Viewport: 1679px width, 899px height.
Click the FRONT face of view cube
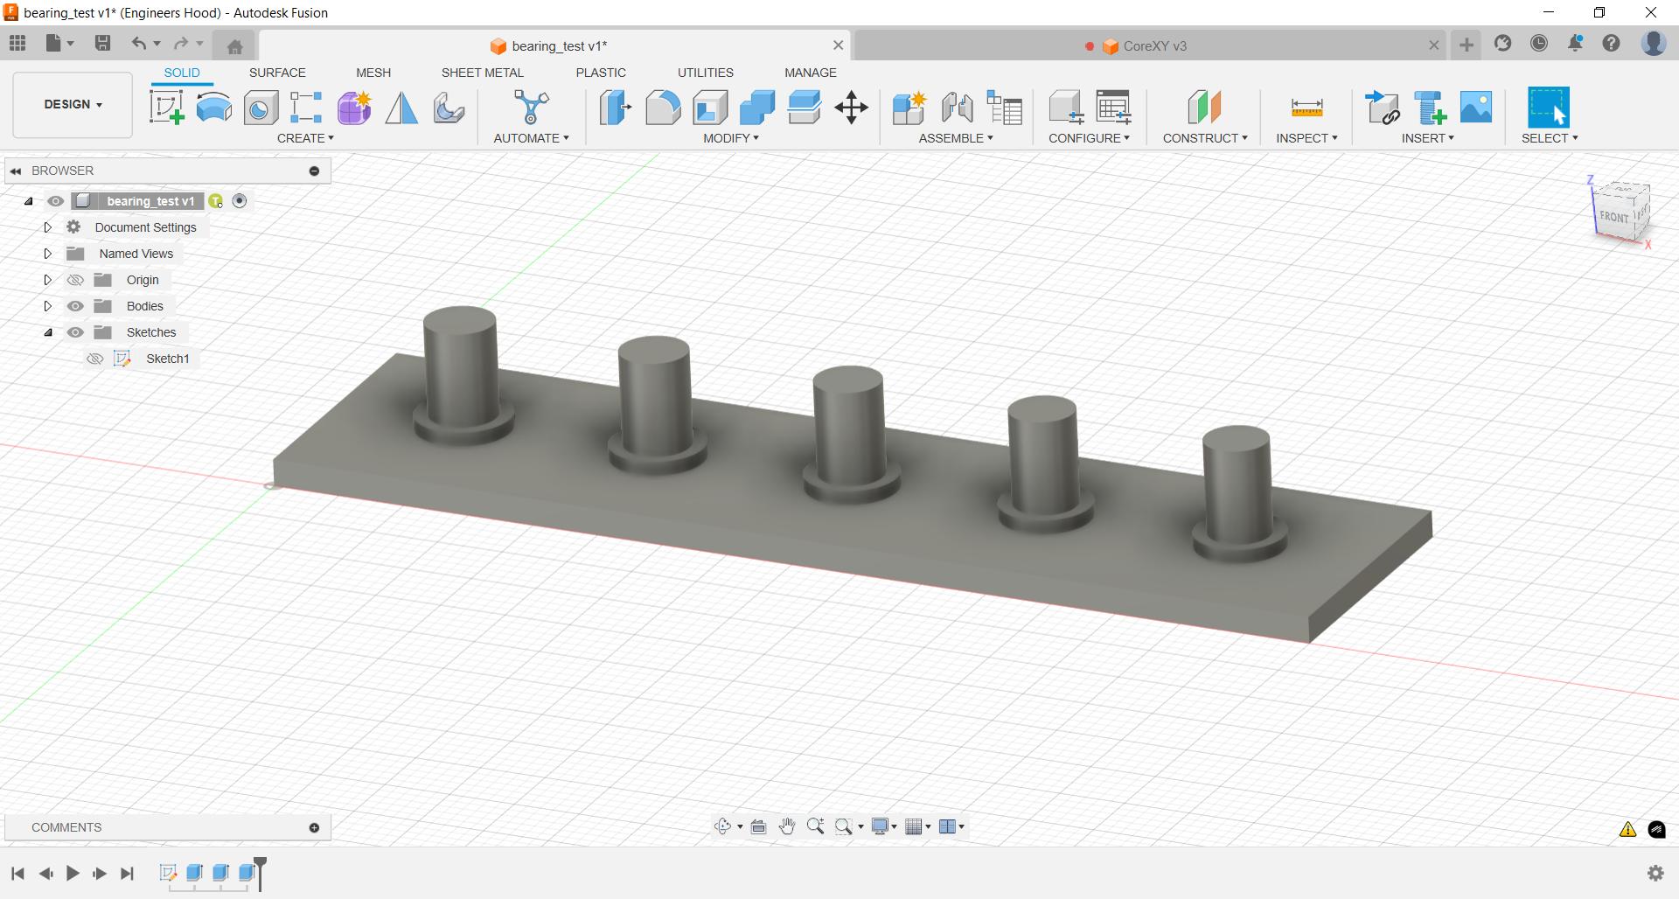1613,216
